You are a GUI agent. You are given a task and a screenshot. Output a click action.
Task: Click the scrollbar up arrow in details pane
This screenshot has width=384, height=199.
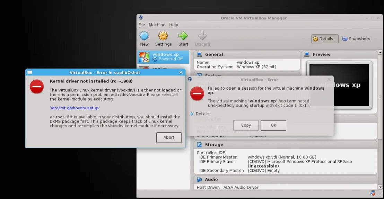380,52
